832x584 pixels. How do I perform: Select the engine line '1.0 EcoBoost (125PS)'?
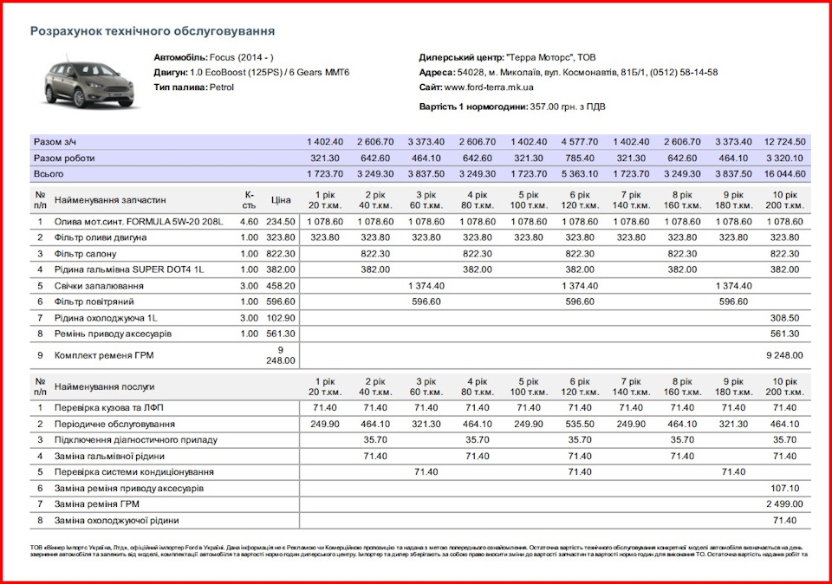(235, 72)
